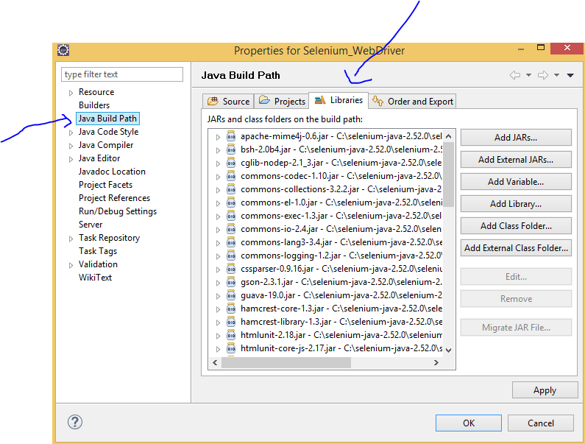Image resolution: width=585 pixels, height=444 pixels.
Task: Click the type filter text field
Action: click(122, 74)
